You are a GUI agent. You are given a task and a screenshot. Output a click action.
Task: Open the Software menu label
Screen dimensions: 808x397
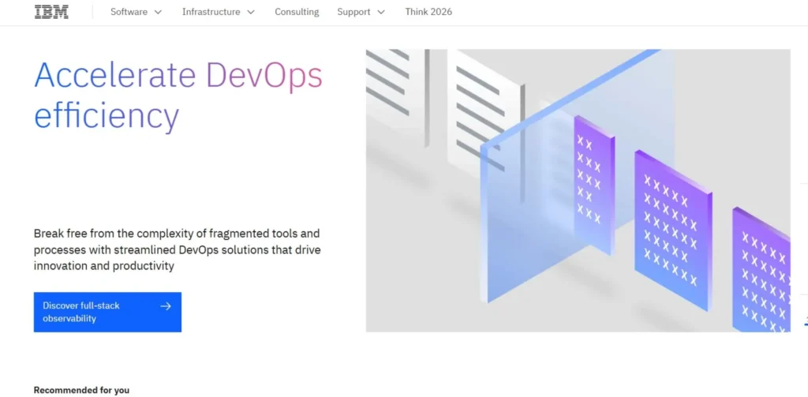(x=129, y=12)
